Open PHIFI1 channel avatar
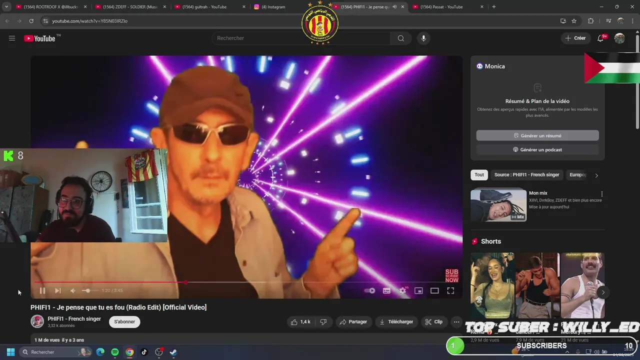This screenshot has height=360, width=640. tap(37, 321)
